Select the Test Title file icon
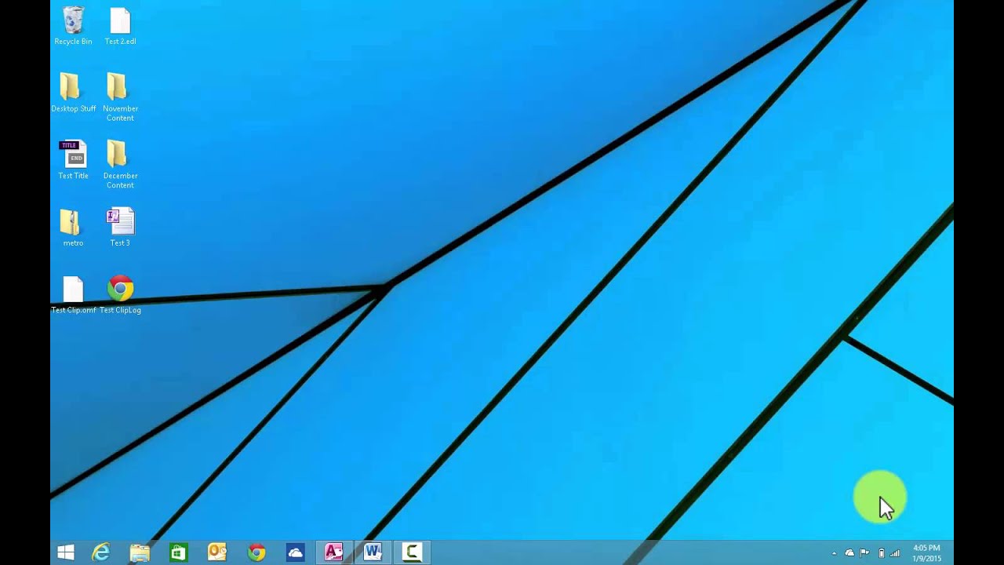 (73, 160)
